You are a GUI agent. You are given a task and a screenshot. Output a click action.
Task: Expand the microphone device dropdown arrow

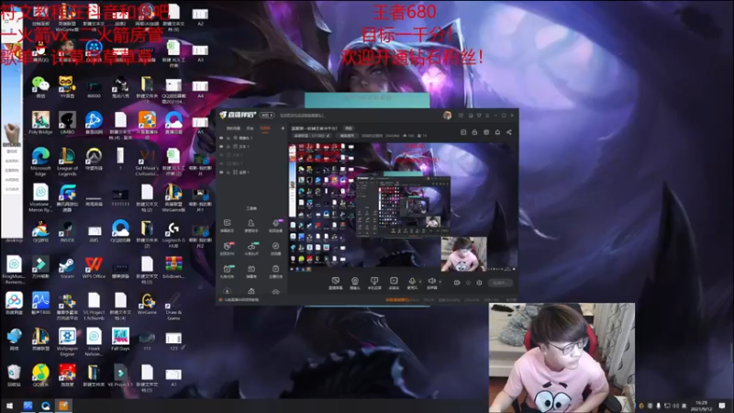click(420, 282)
